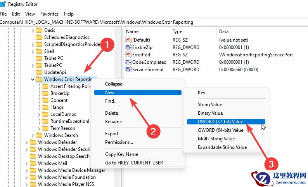Click the Registry Editor app icon in title bar
308x187 pixels.
click(x=3, y=4)
